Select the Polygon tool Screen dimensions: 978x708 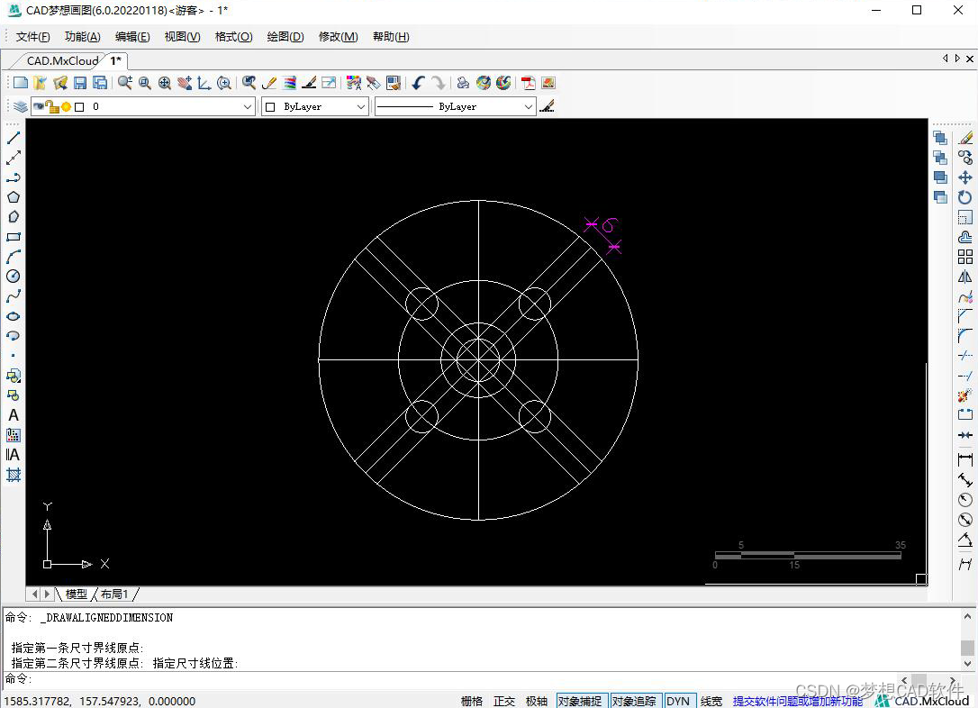click(x=14, y=197)
